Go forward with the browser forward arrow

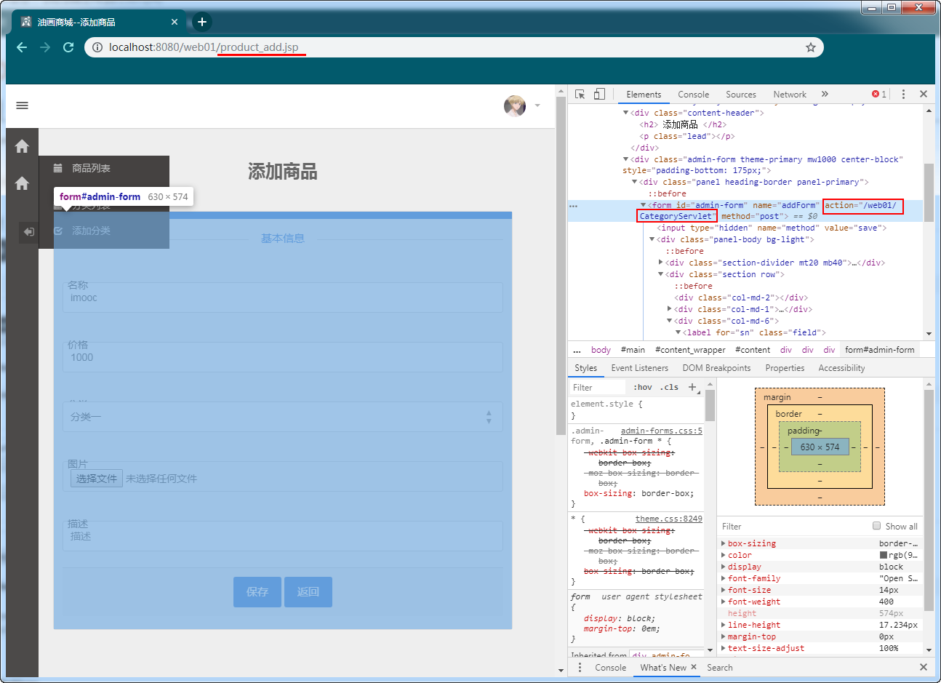pos(45,47)
